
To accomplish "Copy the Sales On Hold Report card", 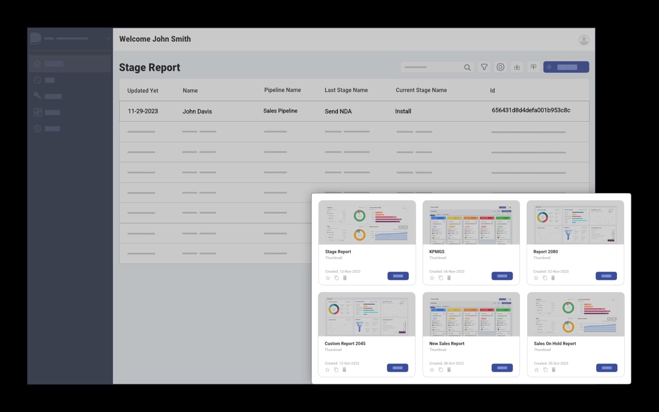I will [x=545, y=370].
